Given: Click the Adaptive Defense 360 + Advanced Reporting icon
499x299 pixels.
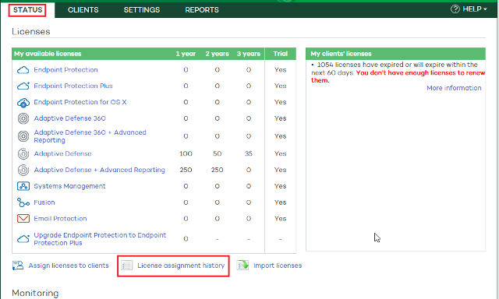Looking at the screenshot, I should point(23,136).
